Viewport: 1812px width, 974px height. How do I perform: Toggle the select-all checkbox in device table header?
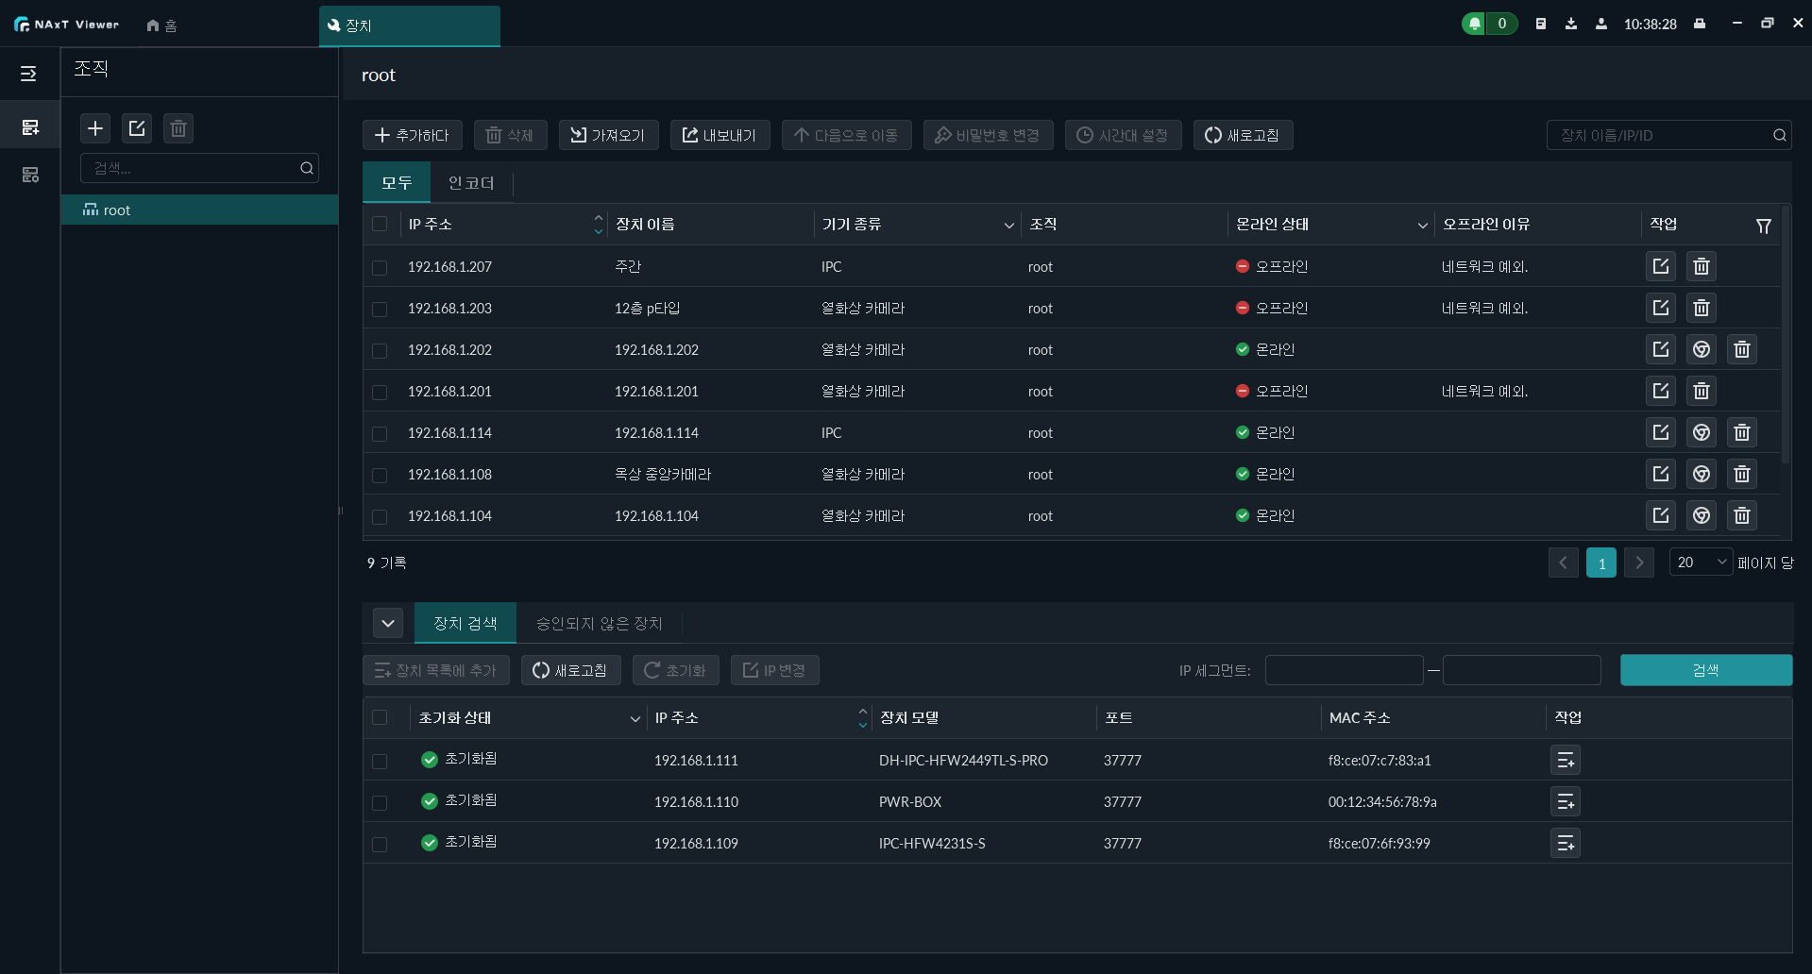pos(380,224)
